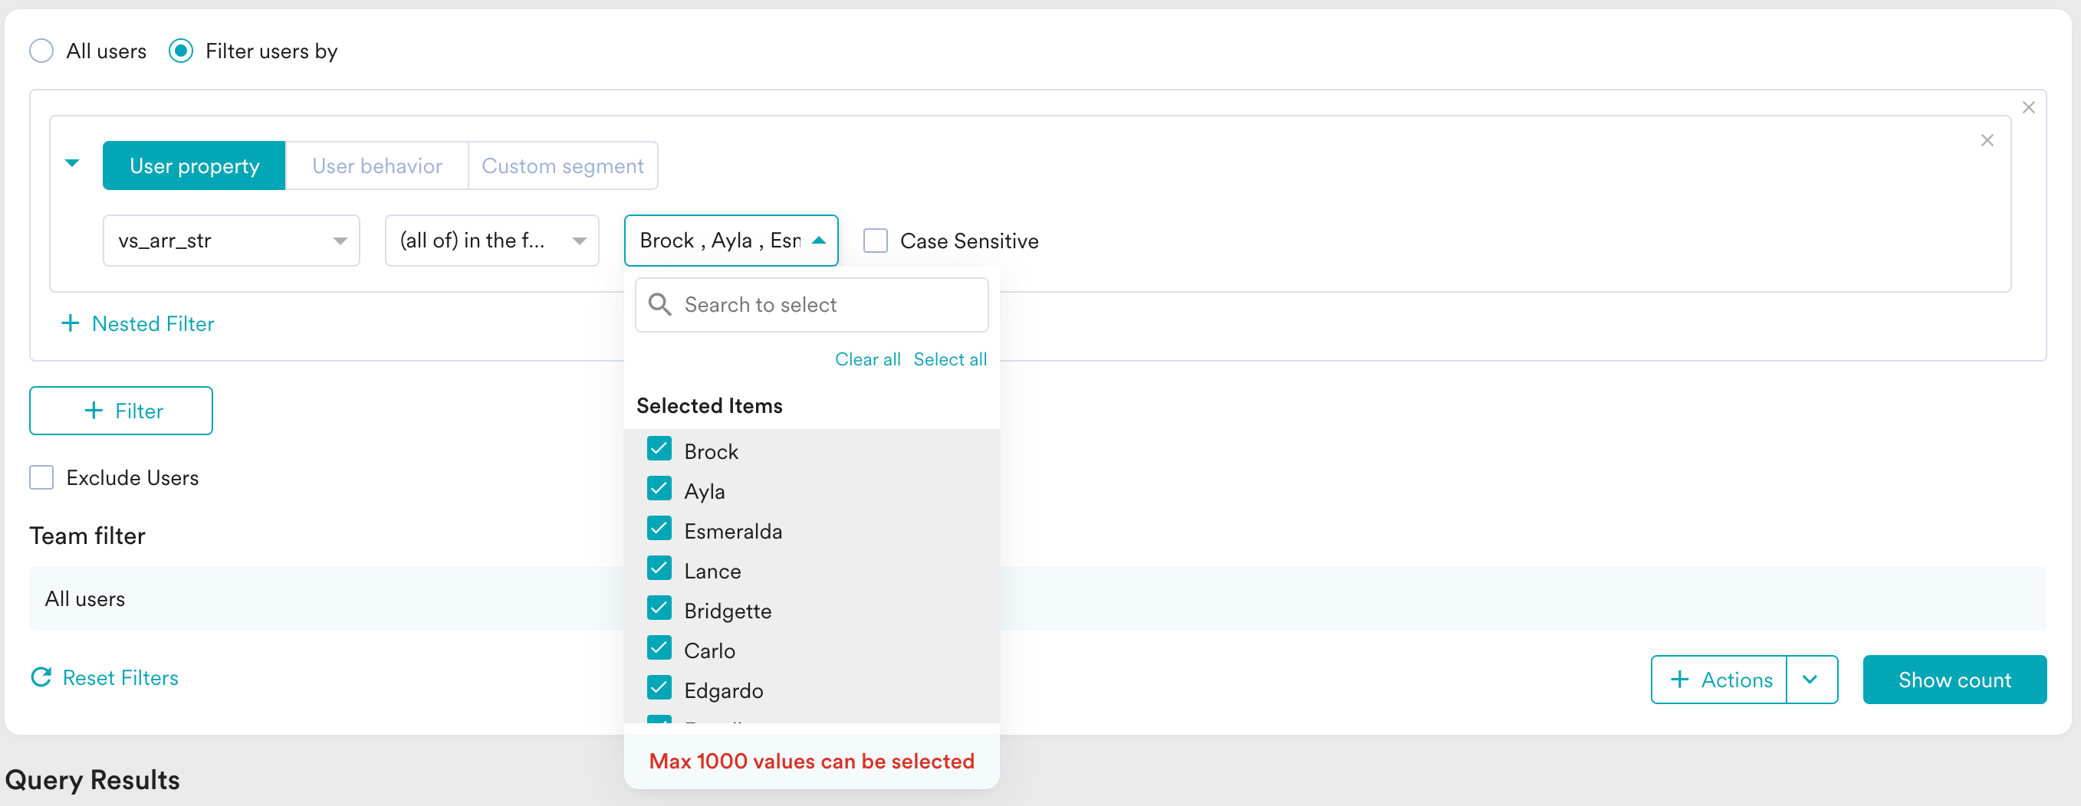Viewport: 2081px width, 806px height.
Task: Select the Filter users by radio
Action: [181, 51]
